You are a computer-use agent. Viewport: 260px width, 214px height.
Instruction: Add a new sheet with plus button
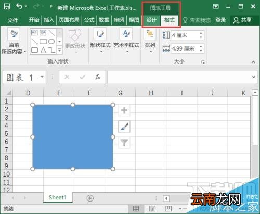click(x=90, y=198)
